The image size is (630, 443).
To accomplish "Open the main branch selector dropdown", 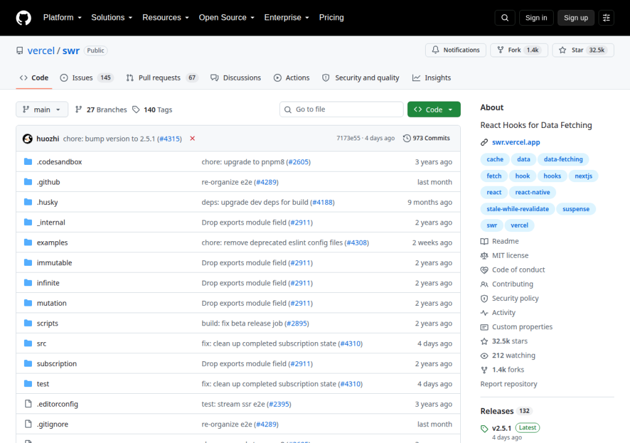I will pyautogui.click(x=42, y=110).
